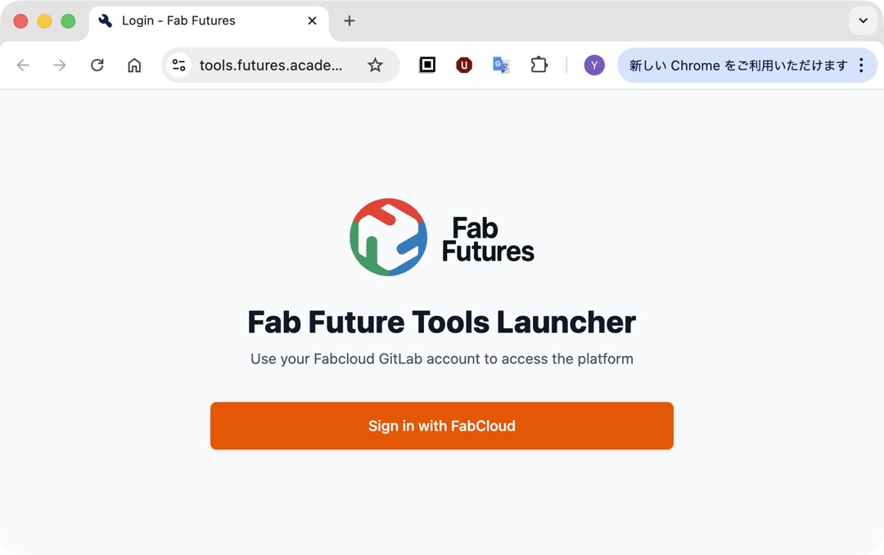This screenshot has width=884, height=555.
Task: Bookmark this page with the star
Action: [375, 65]
